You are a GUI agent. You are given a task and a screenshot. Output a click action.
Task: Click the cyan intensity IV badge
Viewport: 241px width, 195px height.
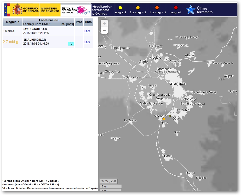click(x=71, y=44)
